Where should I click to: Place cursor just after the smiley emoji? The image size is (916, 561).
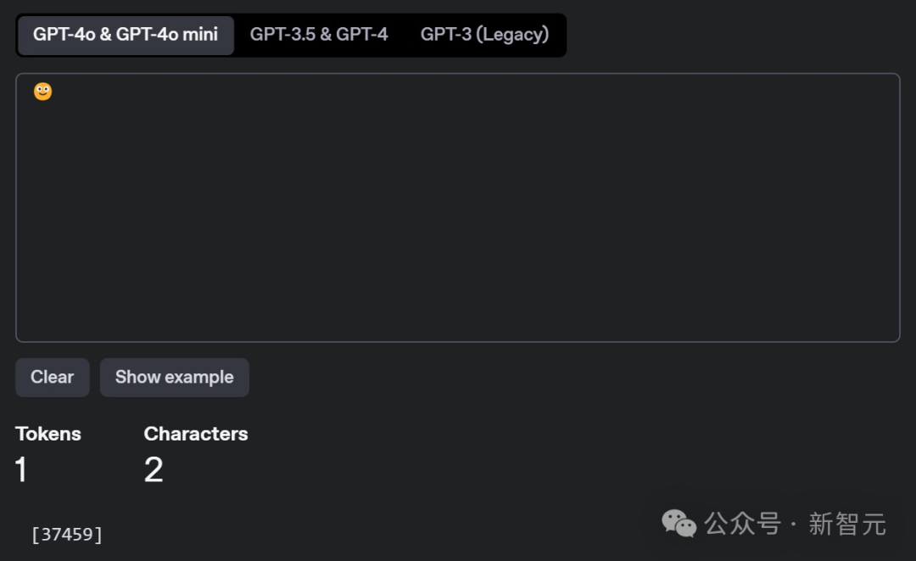point(54,92)
